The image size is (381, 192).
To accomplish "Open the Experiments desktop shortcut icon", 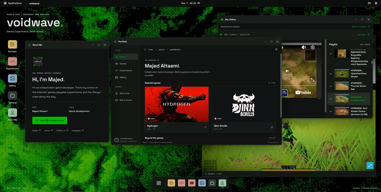I will (x=12, y=61).
